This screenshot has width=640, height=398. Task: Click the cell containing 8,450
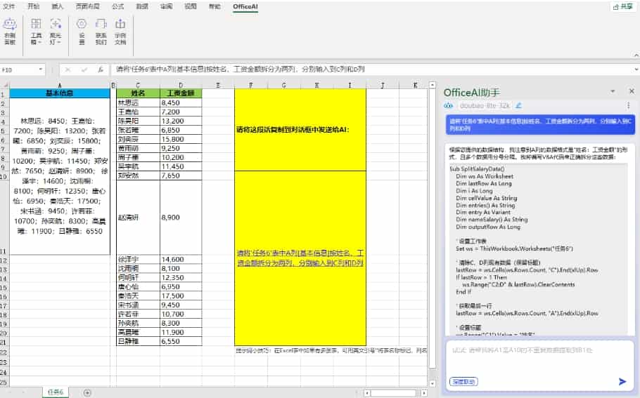point(181,102)
